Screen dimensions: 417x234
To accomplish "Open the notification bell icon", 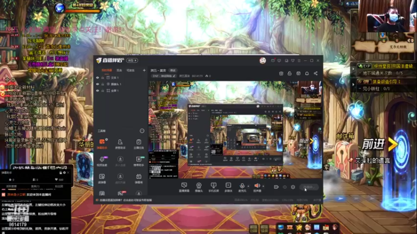I will [x=307, y=73].
